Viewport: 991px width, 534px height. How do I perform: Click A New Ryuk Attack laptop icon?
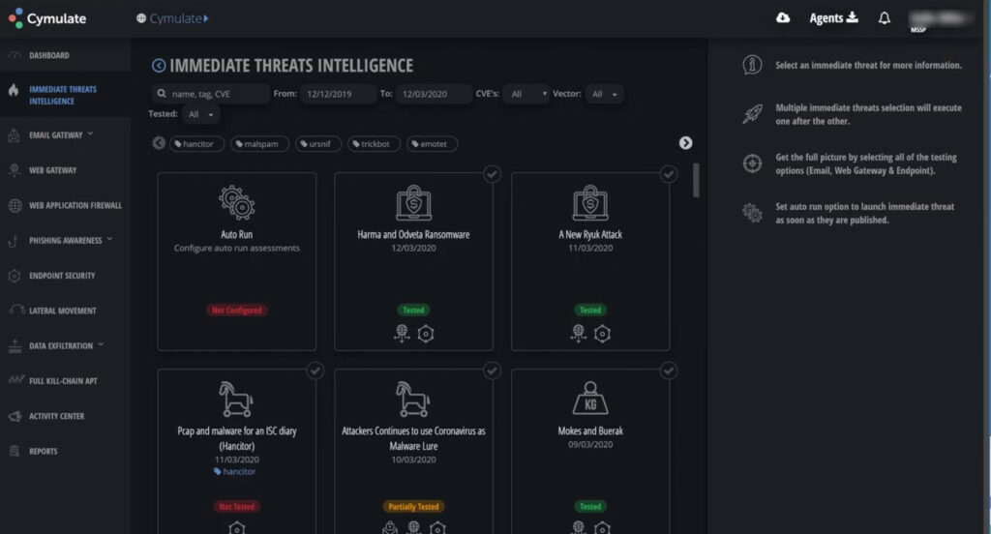[590, 203]
